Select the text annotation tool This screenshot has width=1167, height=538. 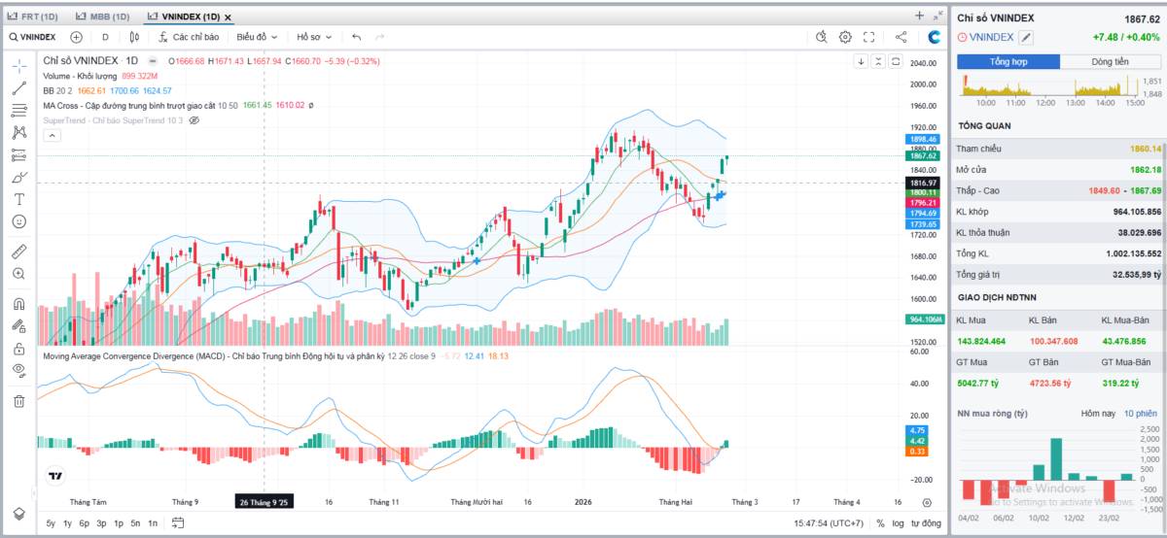[19, 199]
